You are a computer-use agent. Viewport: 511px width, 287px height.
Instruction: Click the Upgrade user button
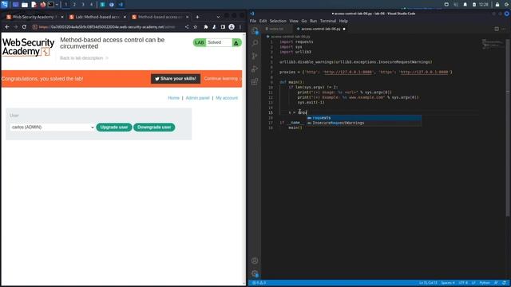(x=114, y=128)
